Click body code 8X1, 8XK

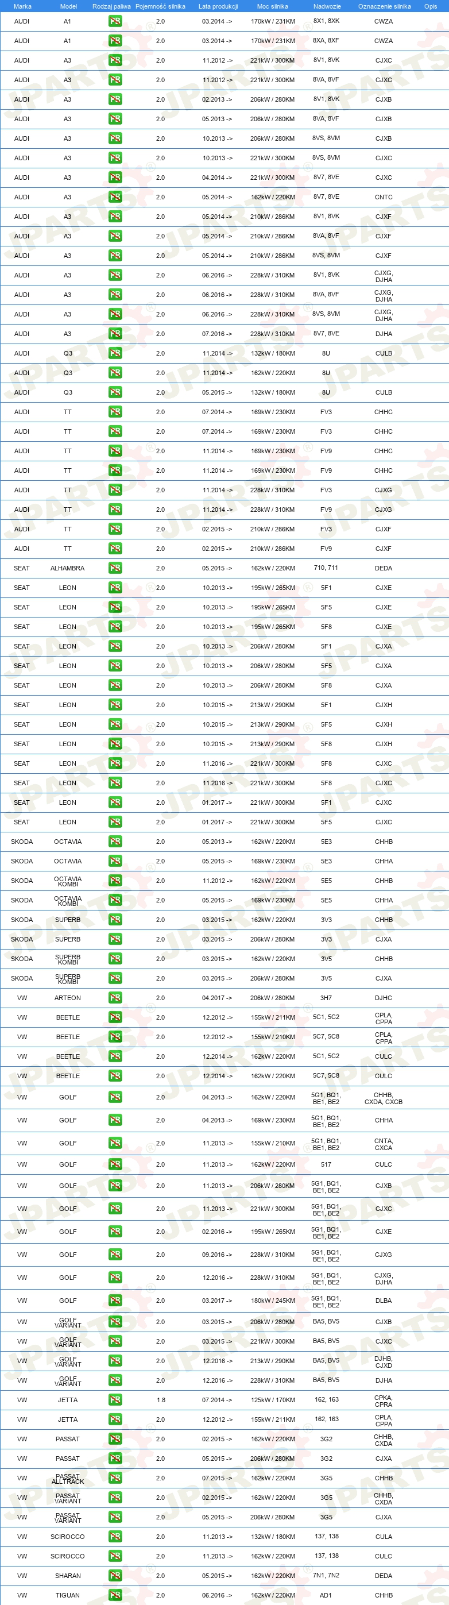click(326, 21)
